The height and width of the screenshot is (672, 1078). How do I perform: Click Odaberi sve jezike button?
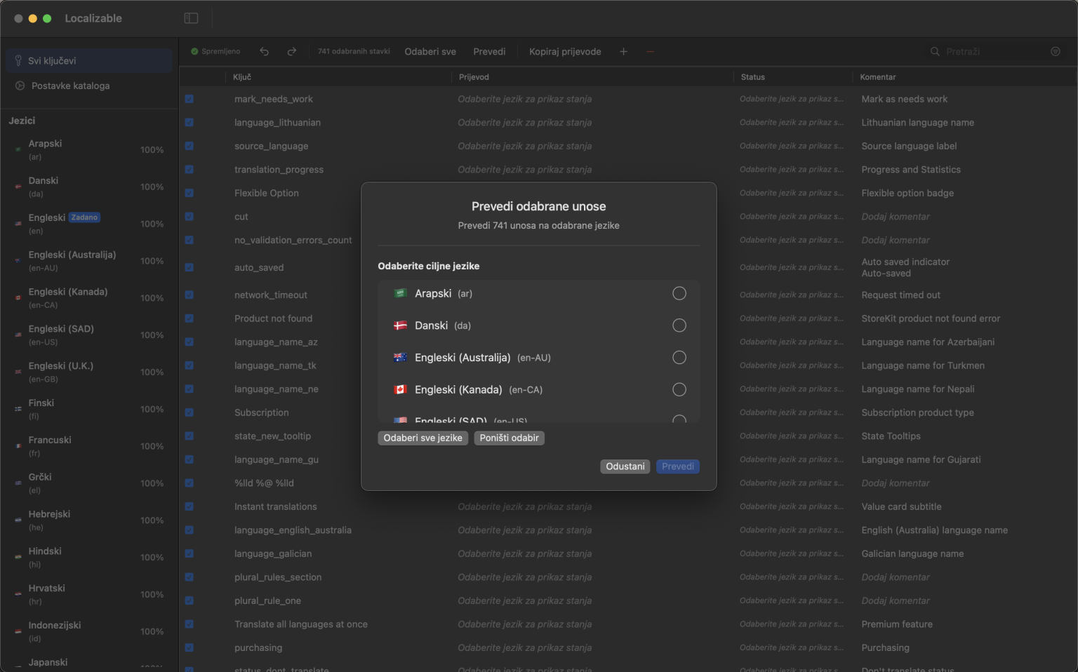tap(422, 438)
